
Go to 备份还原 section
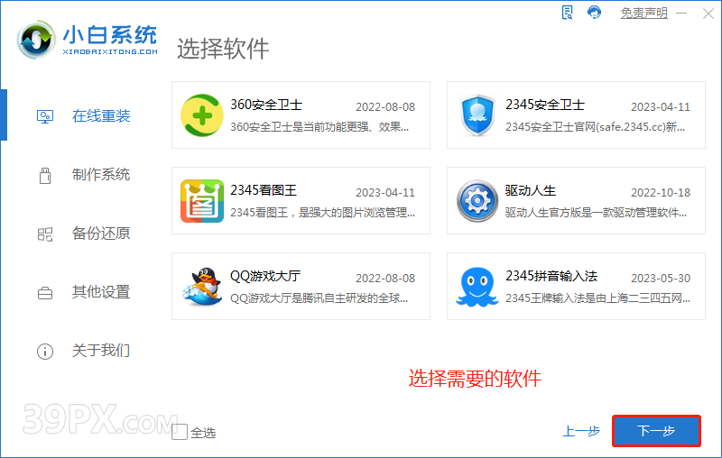(x=100, y=234)
